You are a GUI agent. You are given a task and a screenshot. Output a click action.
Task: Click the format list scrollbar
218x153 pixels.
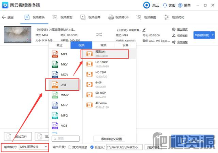[x=82, y=74]
